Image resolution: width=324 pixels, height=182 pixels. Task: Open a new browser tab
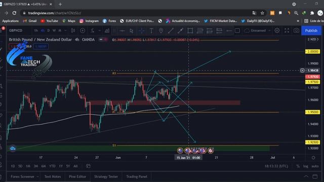coord(60,4)
